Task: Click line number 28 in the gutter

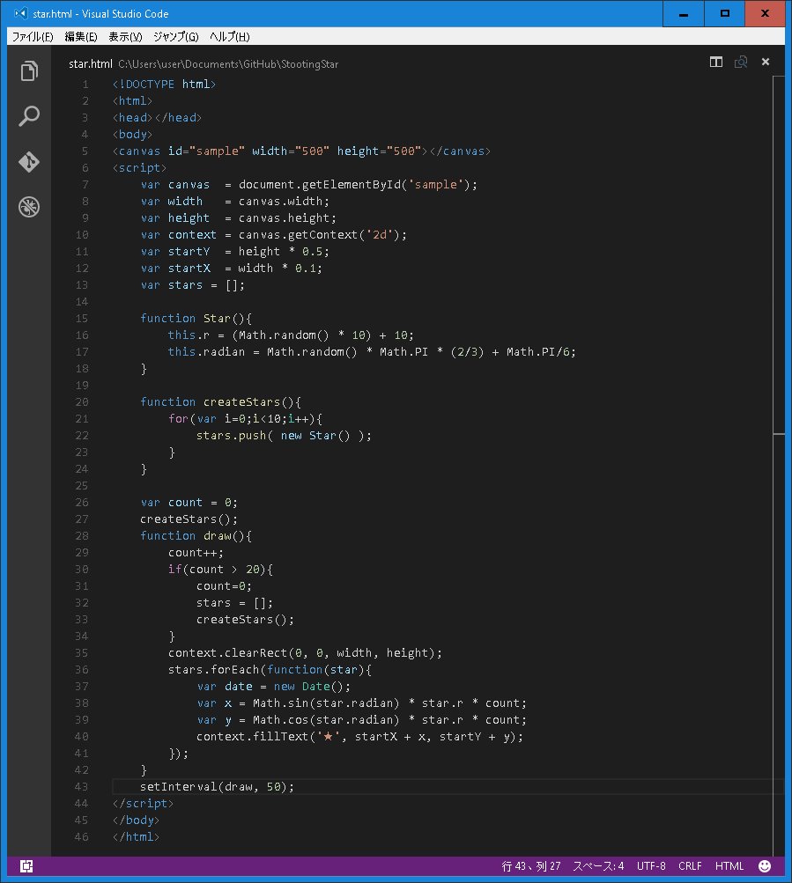Action: [82, 535]
